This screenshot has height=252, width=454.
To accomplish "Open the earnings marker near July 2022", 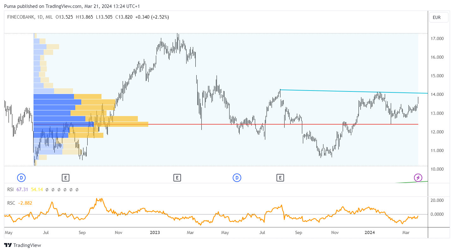I will 65,178.
